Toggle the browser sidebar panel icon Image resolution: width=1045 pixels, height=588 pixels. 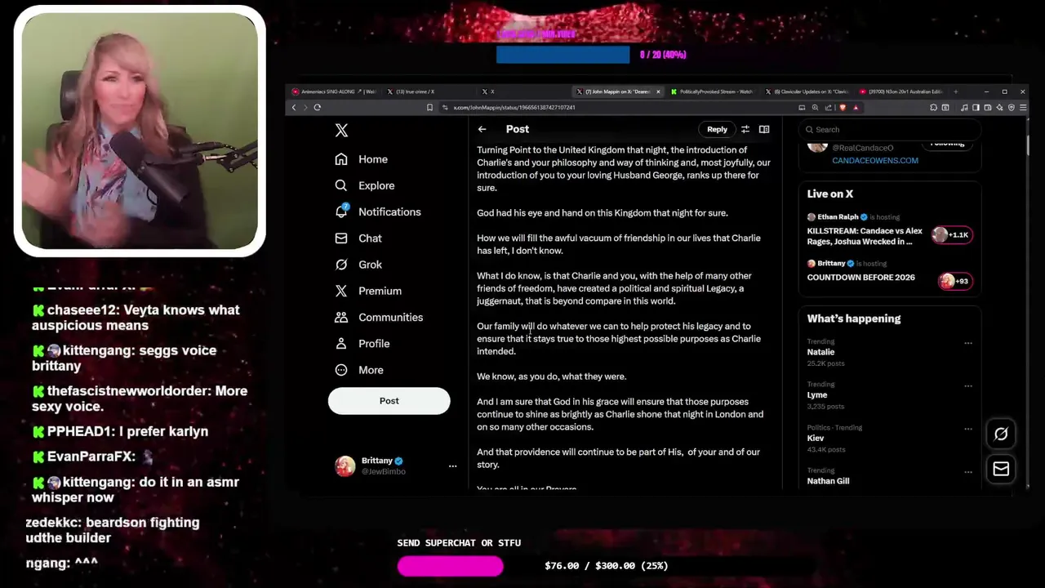(x=976, y=107)
